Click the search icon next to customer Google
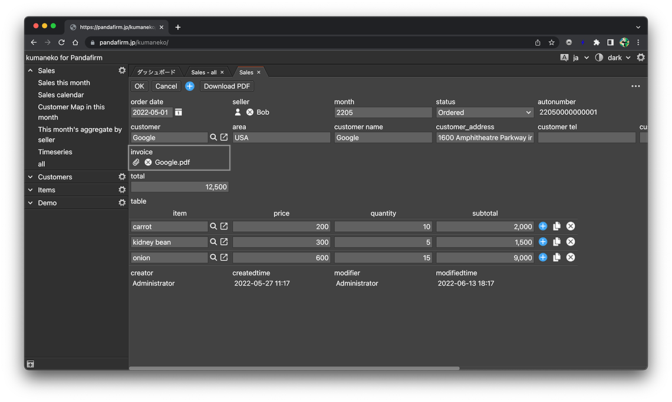Screen dimensions: 672x402 pos(213,138)
